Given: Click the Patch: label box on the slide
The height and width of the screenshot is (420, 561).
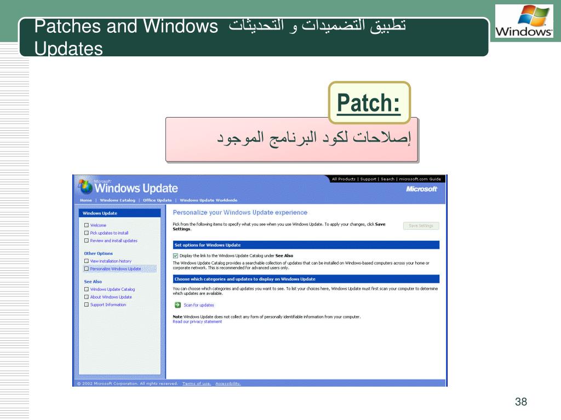Looking at the screenshot, I should 369,102.
